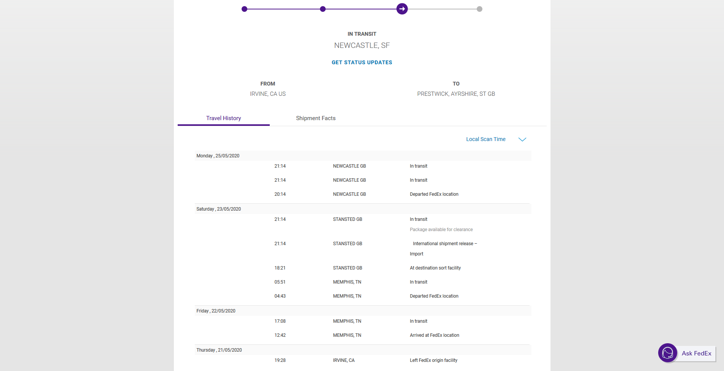Image resolution: width=724 pixels, height=371 pixels.
Task: Click the 04:43 Memphis scan time
Action: [280, 296]
